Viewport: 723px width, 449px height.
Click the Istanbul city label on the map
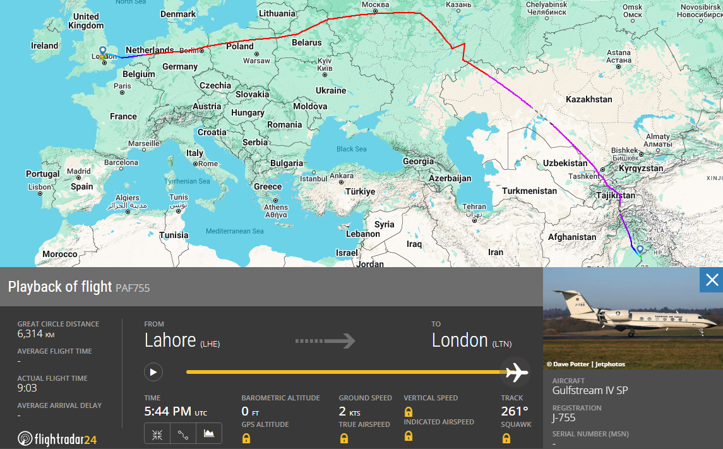(314, 179)
